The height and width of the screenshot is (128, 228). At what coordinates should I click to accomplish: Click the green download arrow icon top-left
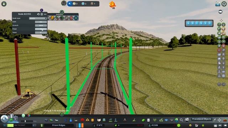pos(4,4)
